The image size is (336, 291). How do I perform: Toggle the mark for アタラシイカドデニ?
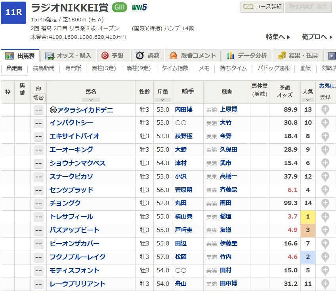coord(38,110)
